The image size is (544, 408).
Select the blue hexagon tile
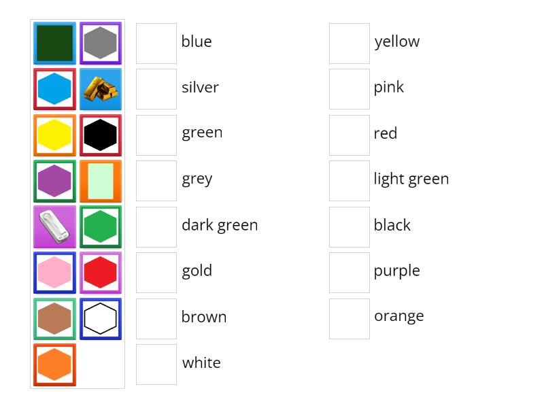pos(54,89)
